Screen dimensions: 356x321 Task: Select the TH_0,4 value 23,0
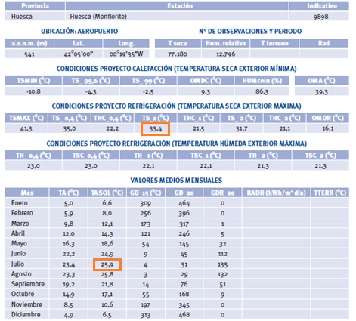click(x=33, y=166)
